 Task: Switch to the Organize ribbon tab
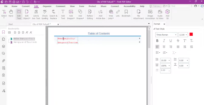click(x=47, y=6)
